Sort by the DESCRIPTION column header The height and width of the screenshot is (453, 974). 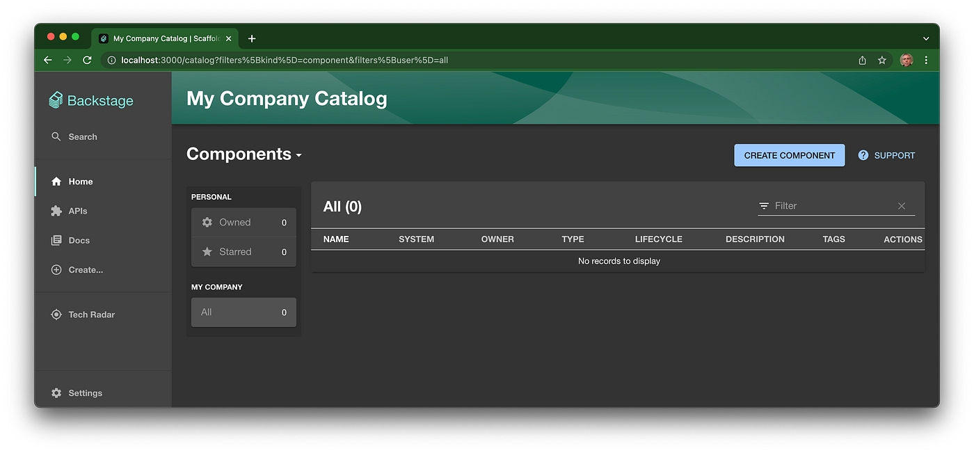[x=755, y=239]
